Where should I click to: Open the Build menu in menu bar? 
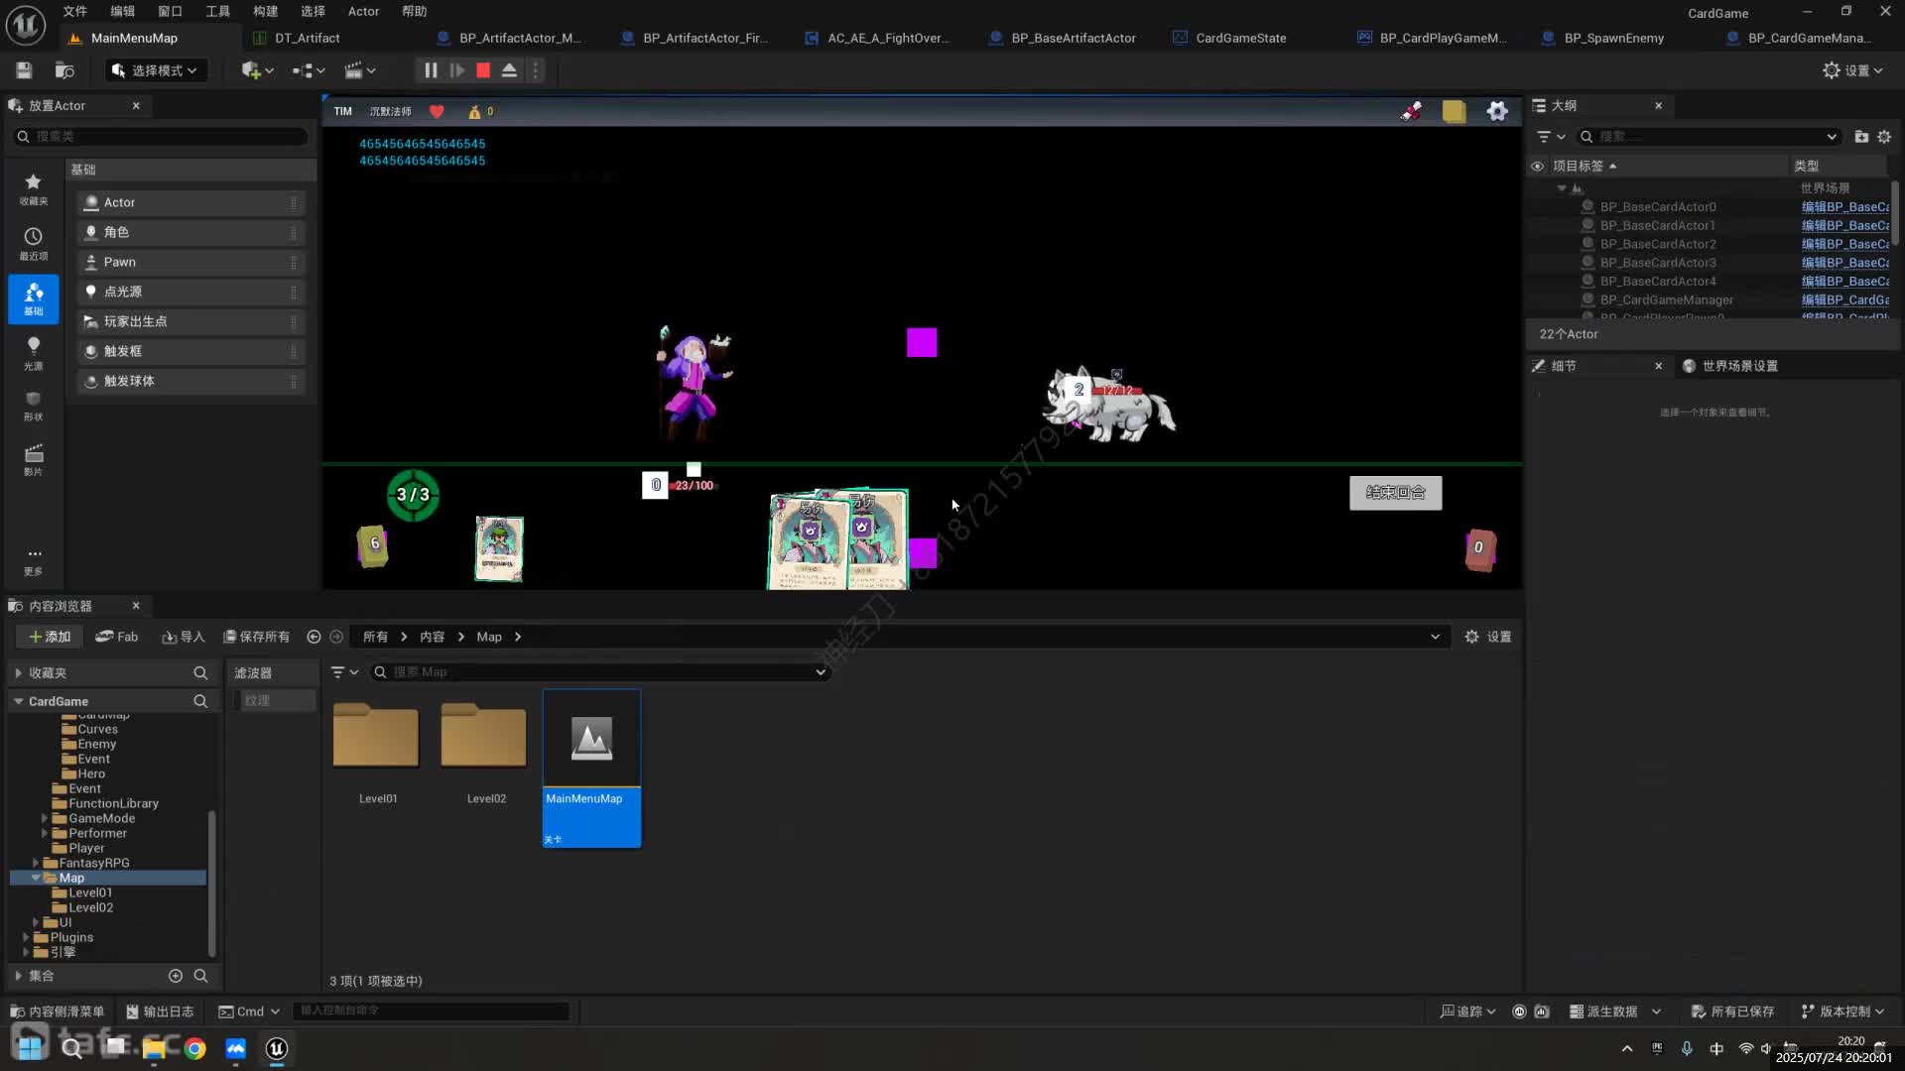(x=265, y=11)
